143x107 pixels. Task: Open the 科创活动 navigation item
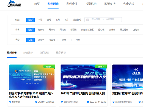(x=53, y=4)
